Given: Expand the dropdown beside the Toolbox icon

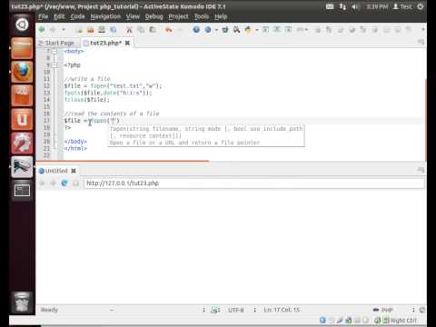Looking at the screenshot, I should (x=257, y=30).
